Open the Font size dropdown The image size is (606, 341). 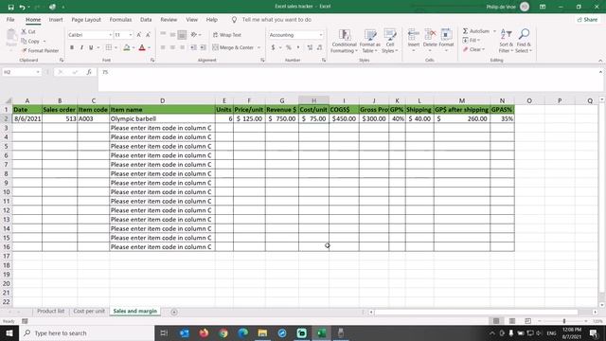[x=131, y=35]
